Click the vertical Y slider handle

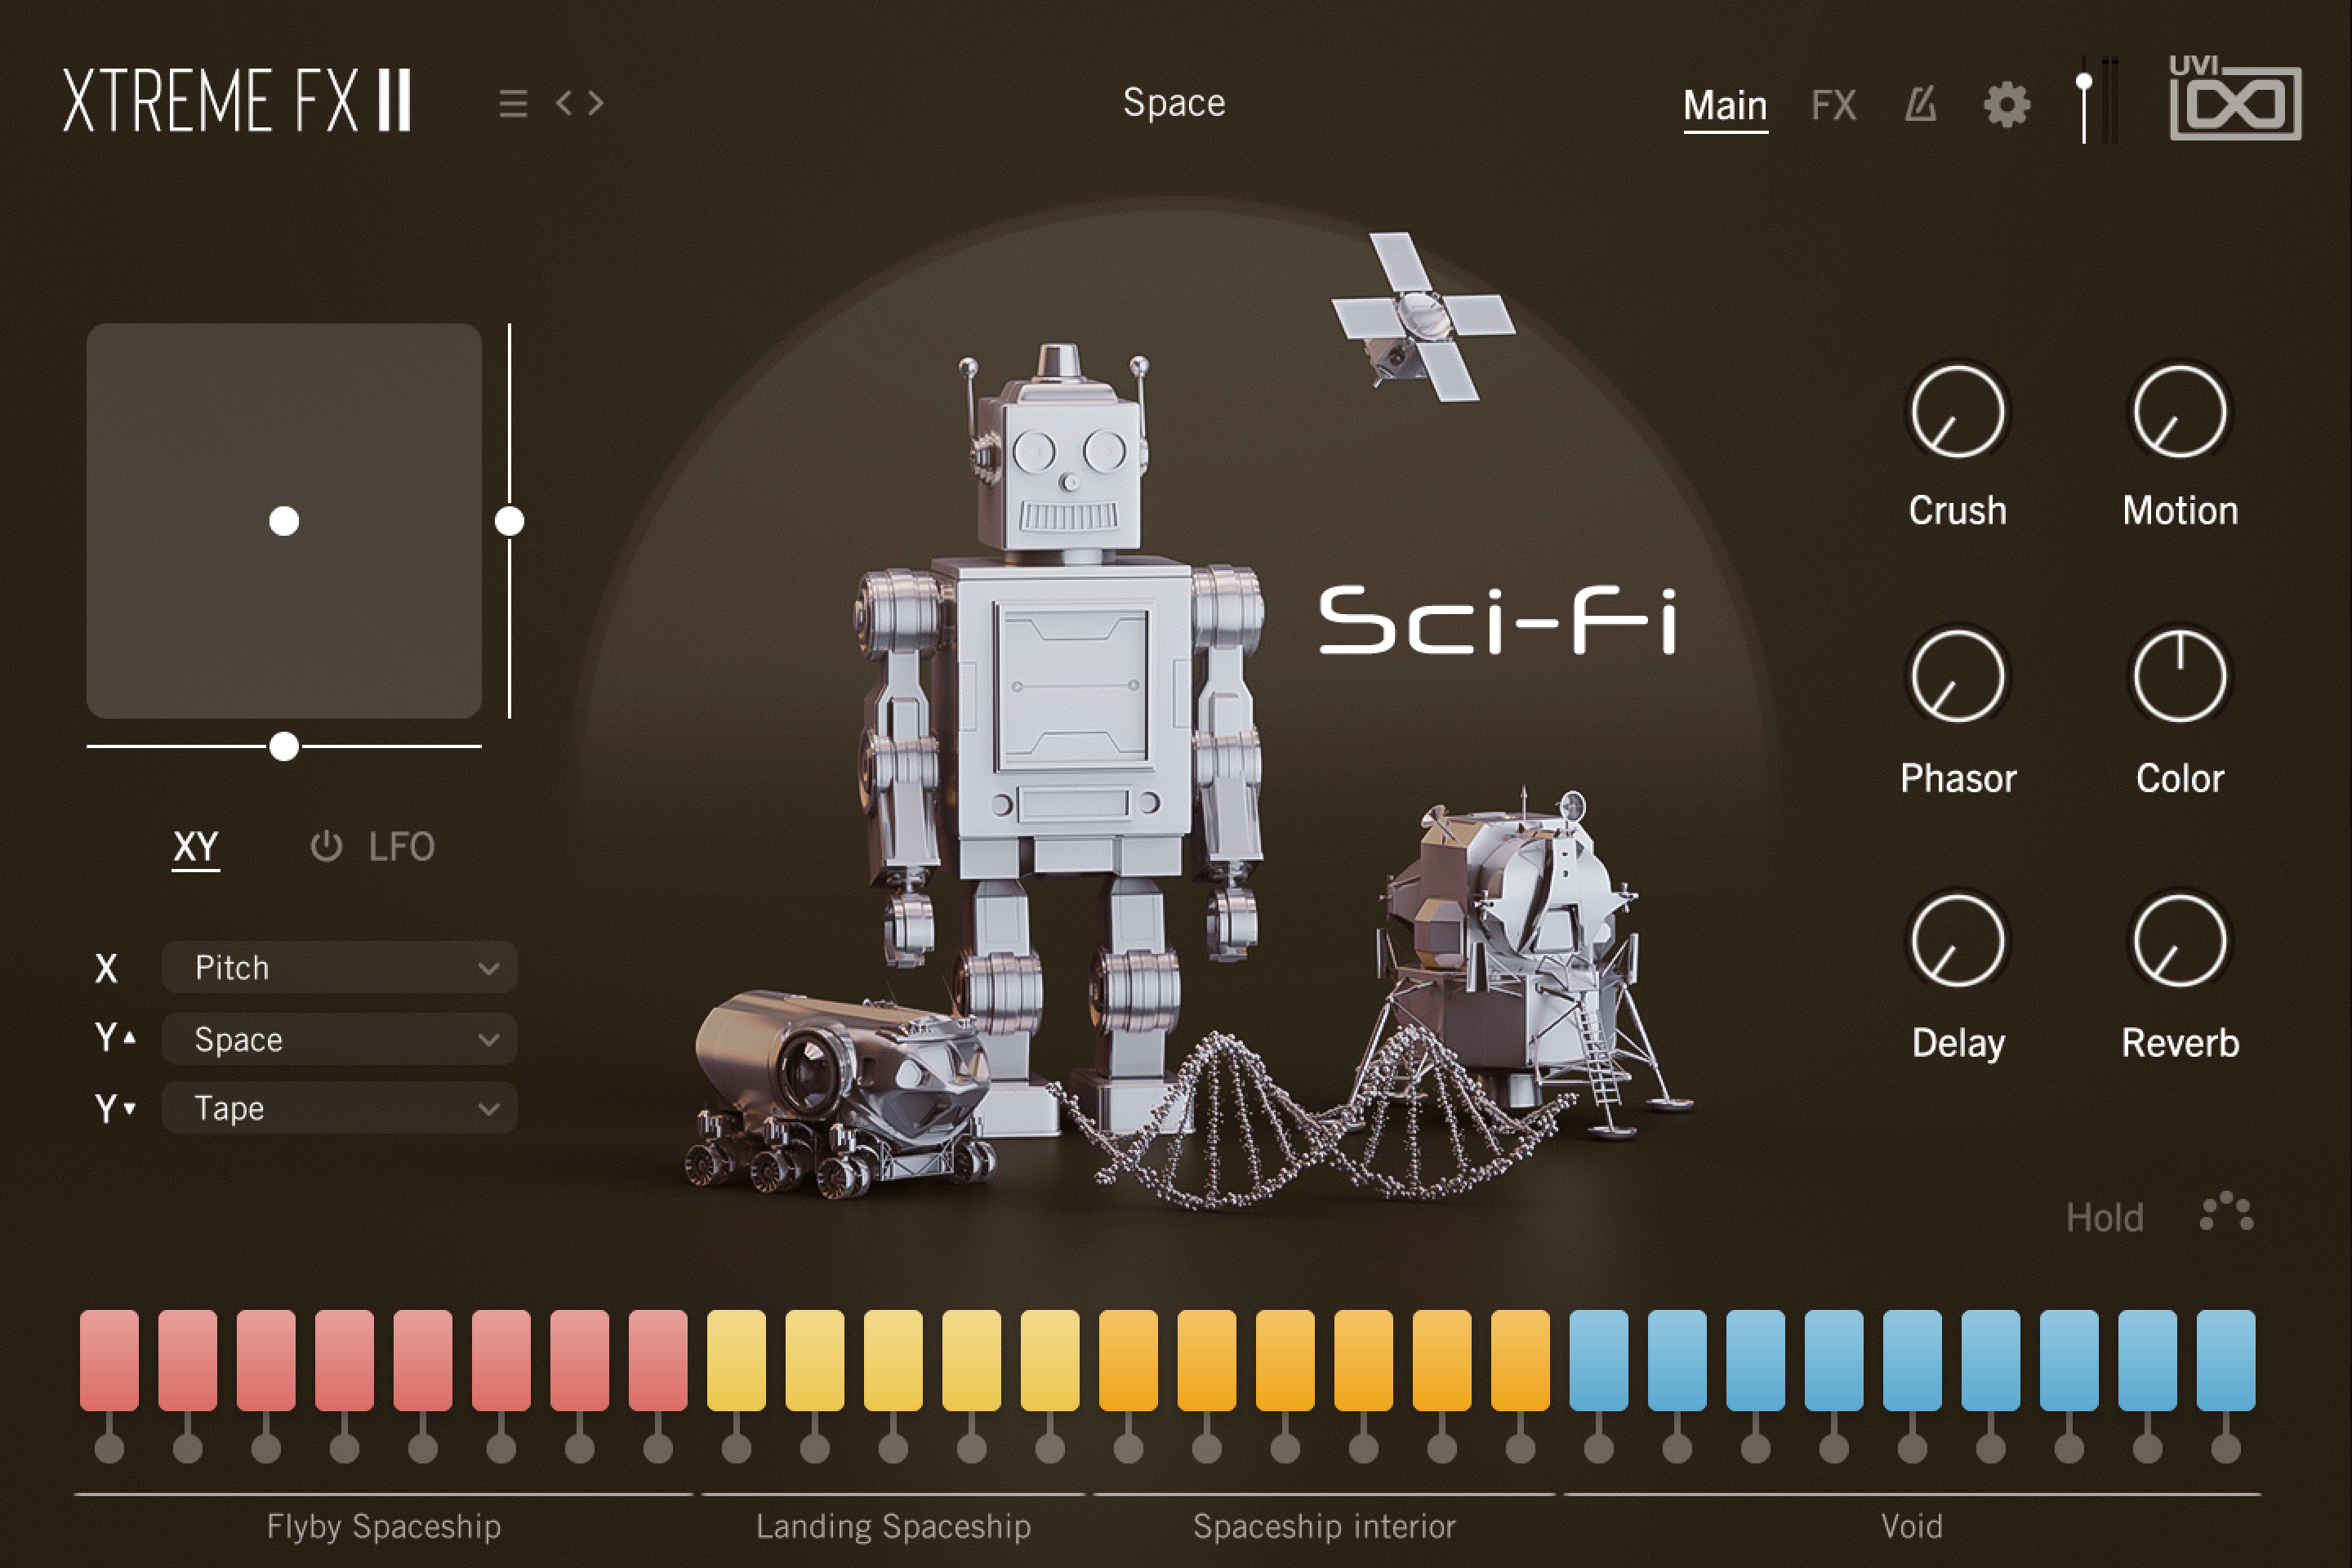510,521
